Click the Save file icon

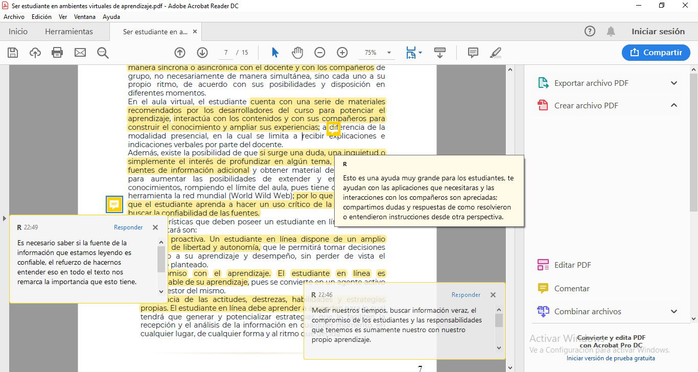coord(13,53)
